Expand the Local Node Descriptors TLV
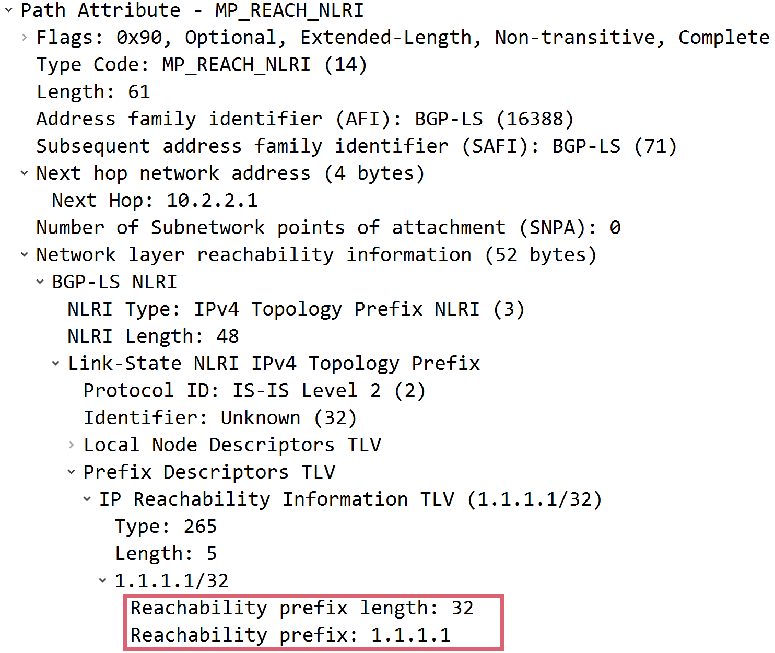775x653 pixels. click(x=71, y=445)
